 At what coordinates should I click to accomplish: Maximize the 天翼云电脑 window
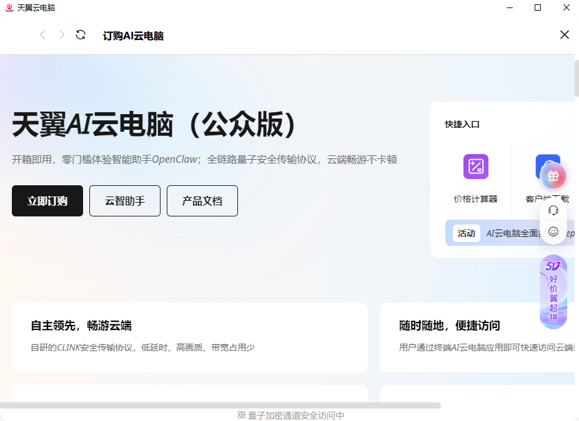(x=538, y=7)
